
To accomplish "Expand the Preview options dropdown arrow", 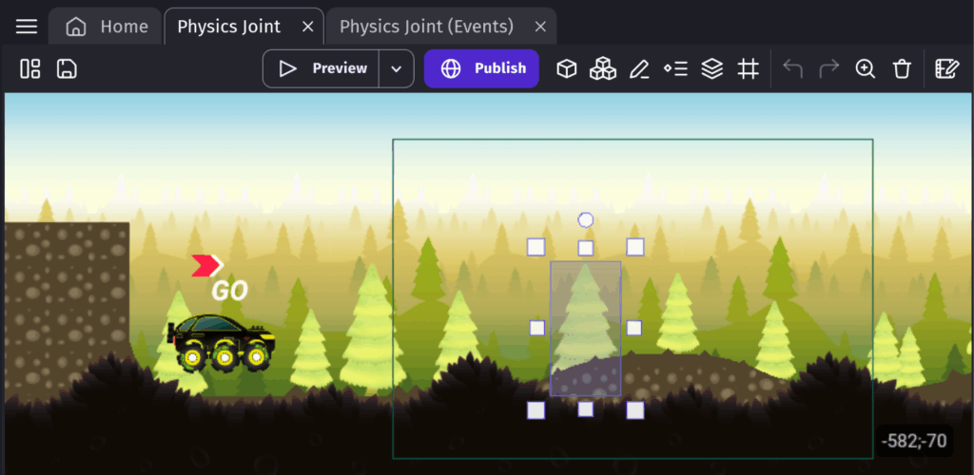I will [397, 68].
